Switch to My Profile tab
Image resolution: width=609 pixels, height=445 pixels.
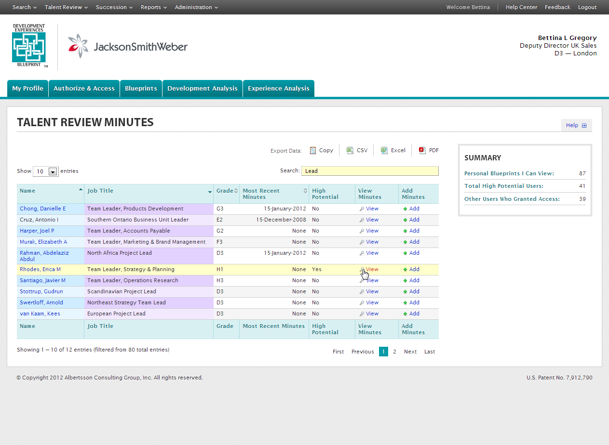[27, 89]
